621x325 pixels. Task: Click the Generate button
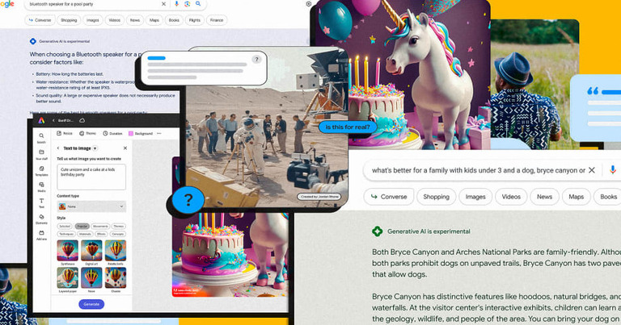coord(91,304)
